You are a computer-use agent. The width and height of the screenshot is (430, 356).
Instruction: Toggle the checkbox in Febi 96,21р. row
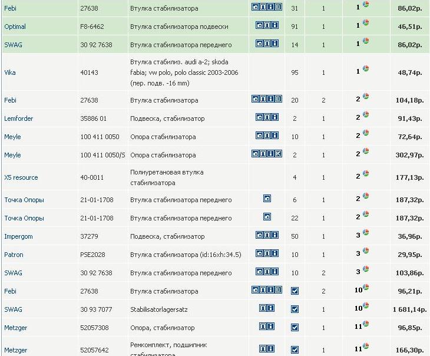pyautogui.click(x=295, y=291)
